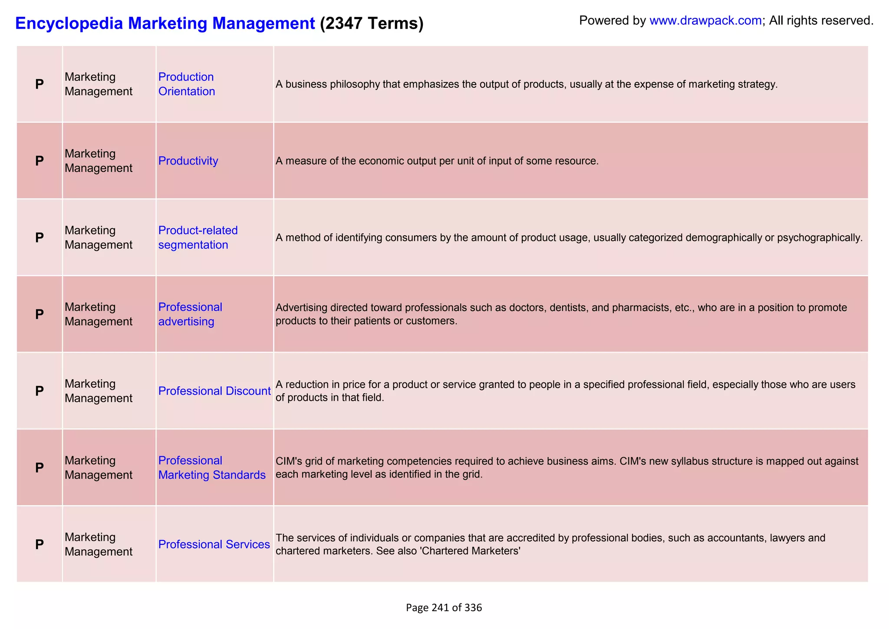Screen dimensions: 889x629
Task: Click Marketing Management in the Productivity row
Action: 99,161
